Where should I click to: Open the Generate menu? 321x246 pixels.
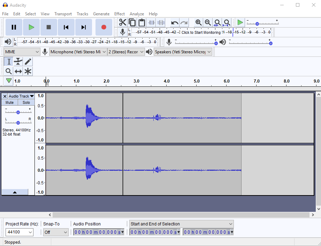pos(101,14)
